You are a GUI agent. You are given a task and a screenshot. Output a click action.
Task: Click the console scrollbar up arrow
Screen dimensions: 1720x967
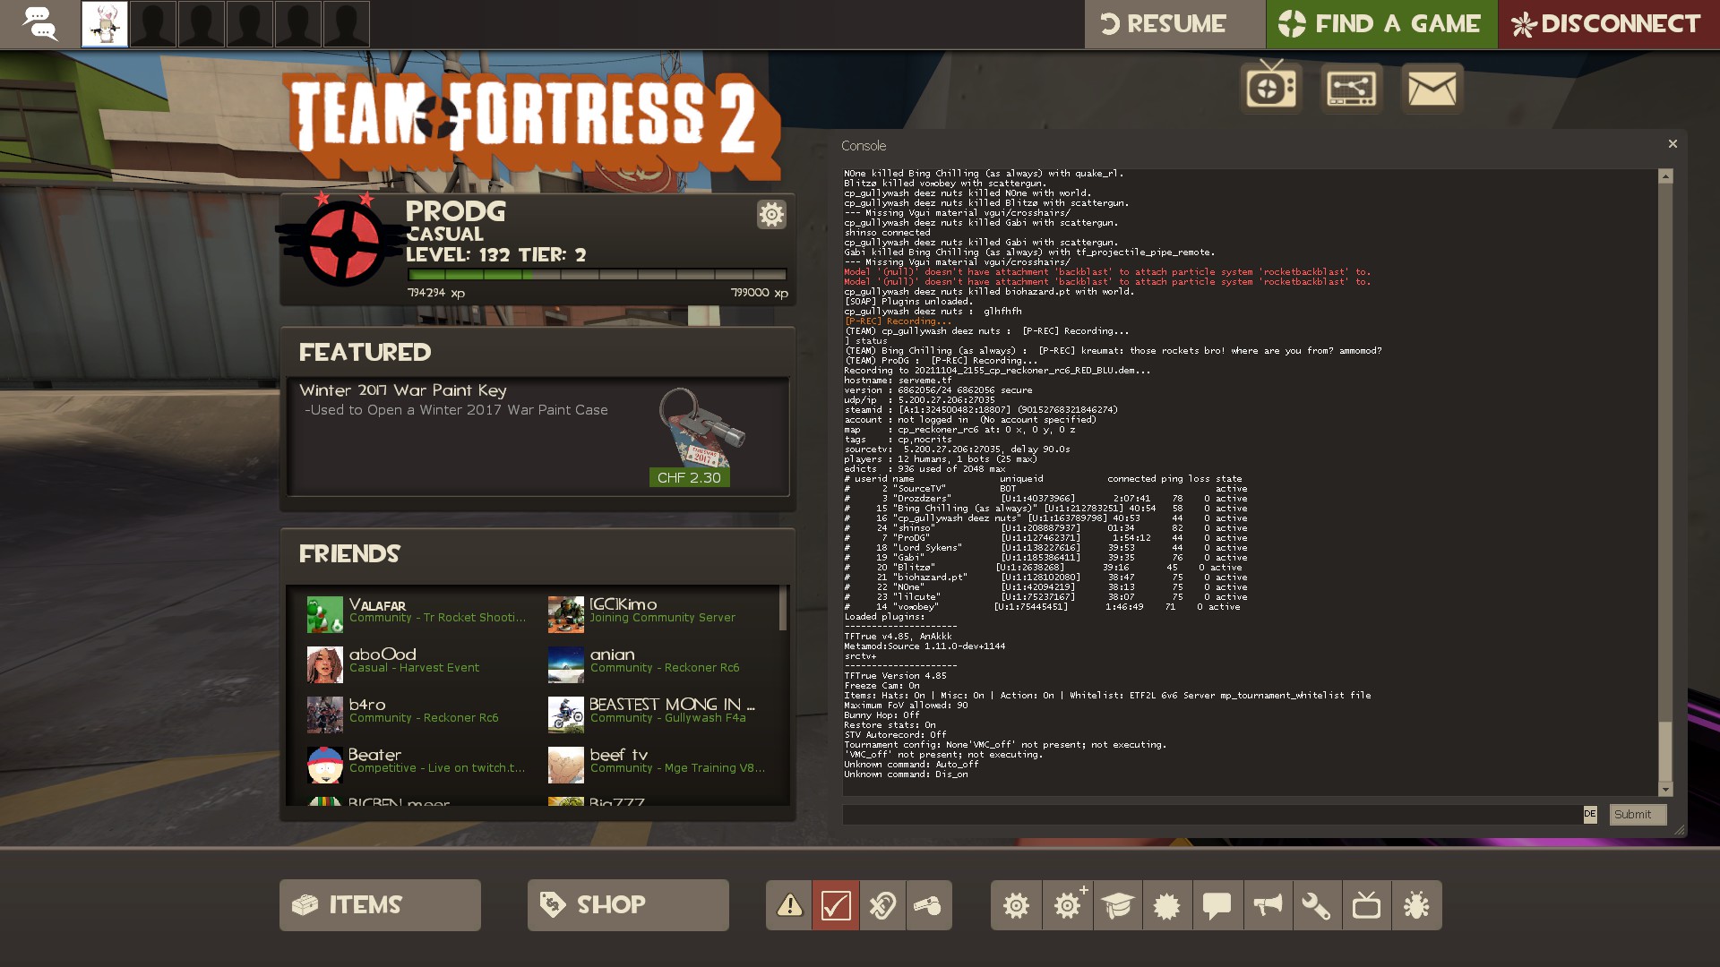tap(1665, 176)
